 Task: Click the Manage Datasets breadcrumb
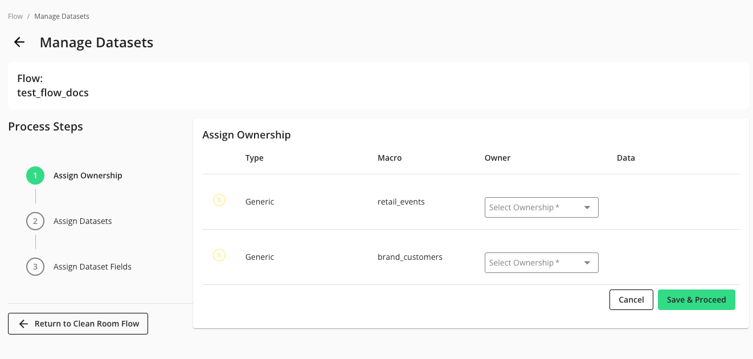coord(62,16)
